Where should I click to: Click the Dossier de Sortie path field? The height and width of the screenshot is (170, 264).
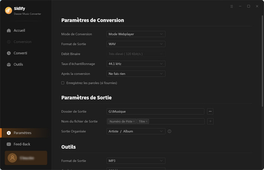[x=155, y=111]
